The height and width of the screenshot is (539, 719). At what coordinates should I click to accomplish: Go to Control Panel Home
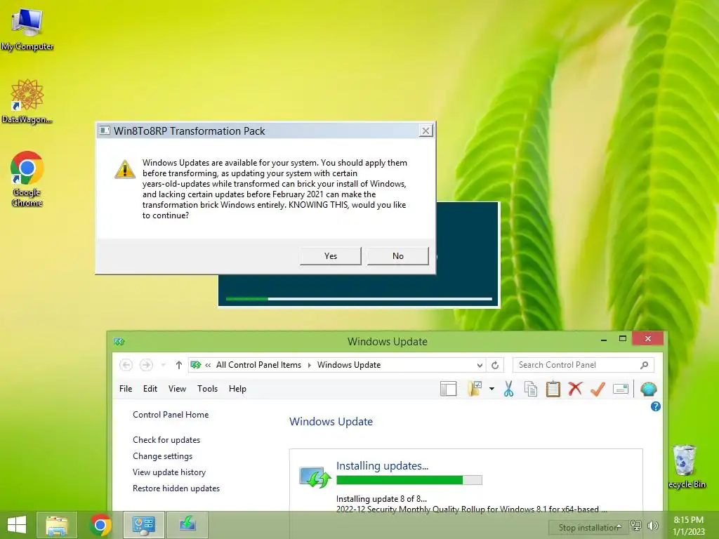(171, 414)
